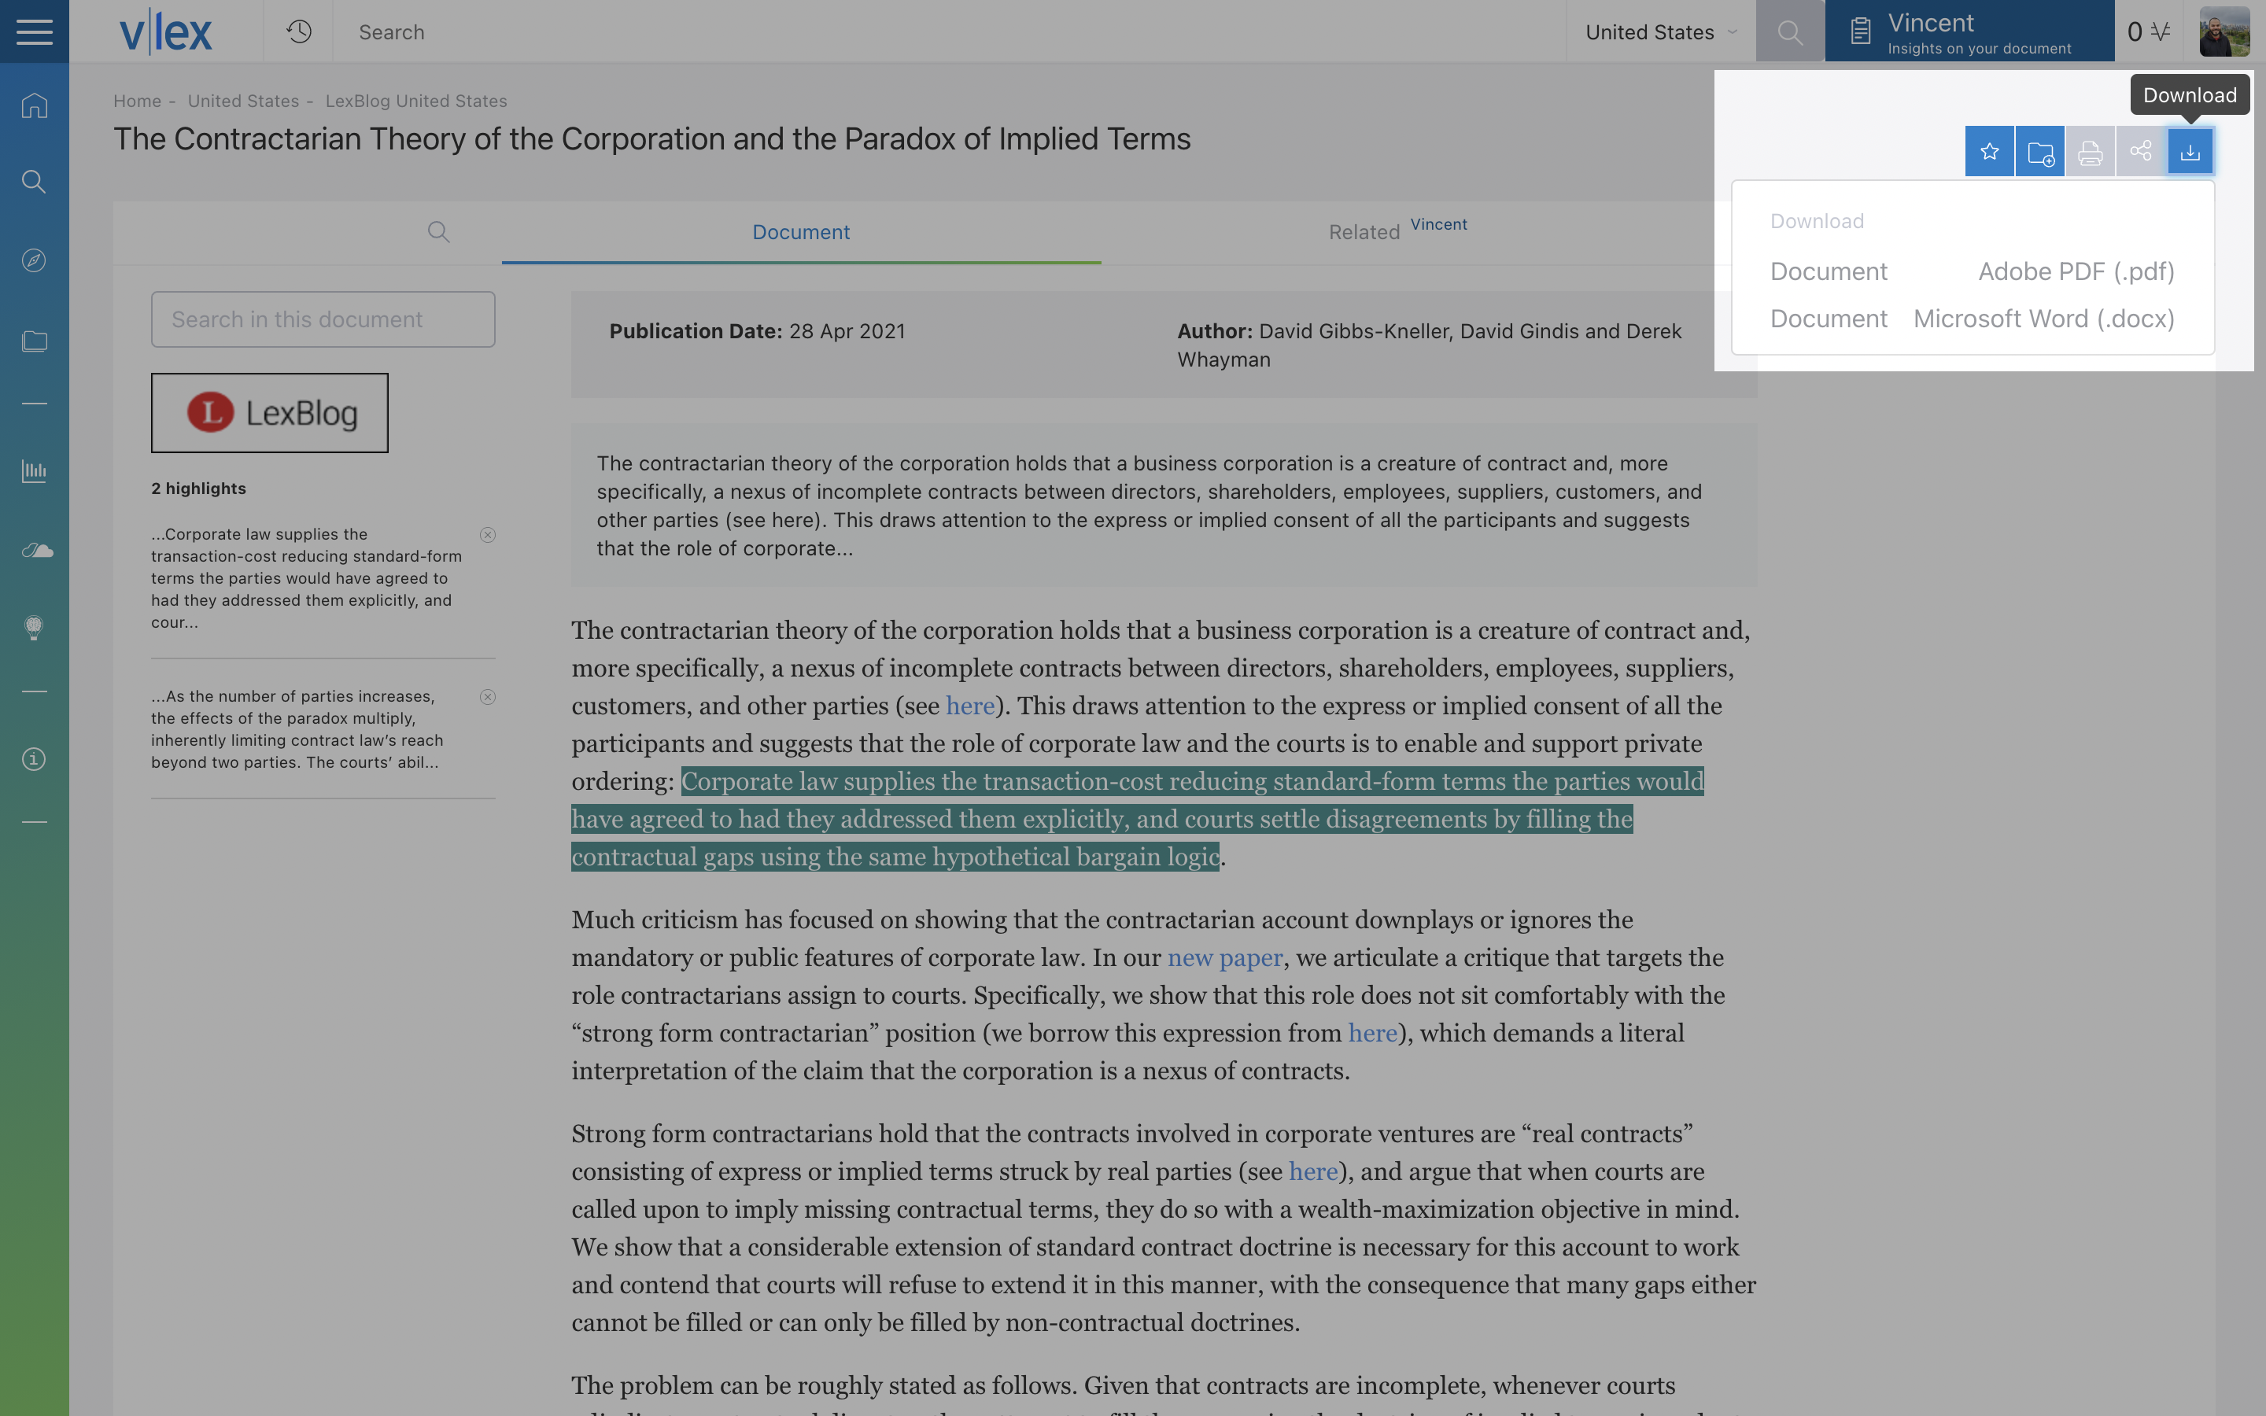Open the bar chart analytics sidebar icon
This screenshot has width=2266, height=1416.
(35, 470)
